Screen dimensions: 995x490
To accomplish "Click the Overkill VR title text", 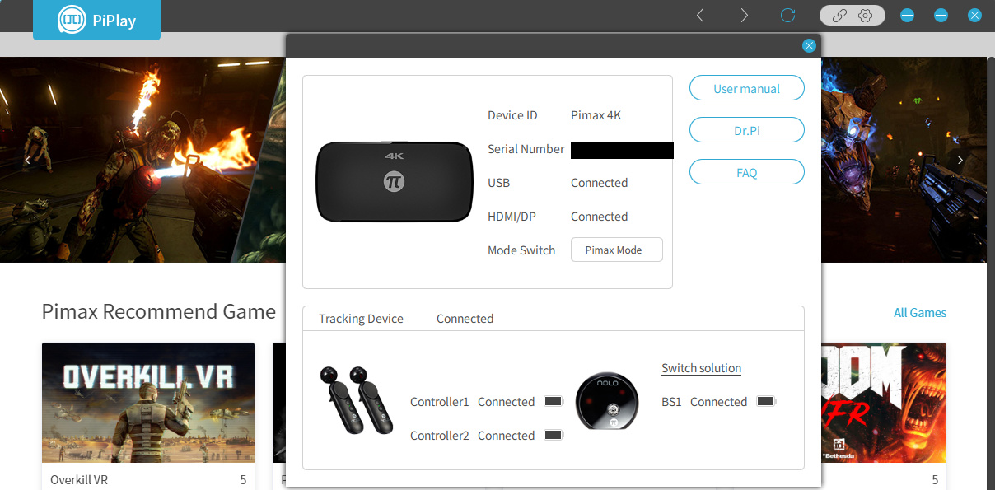I will click(x=79, y=479).
